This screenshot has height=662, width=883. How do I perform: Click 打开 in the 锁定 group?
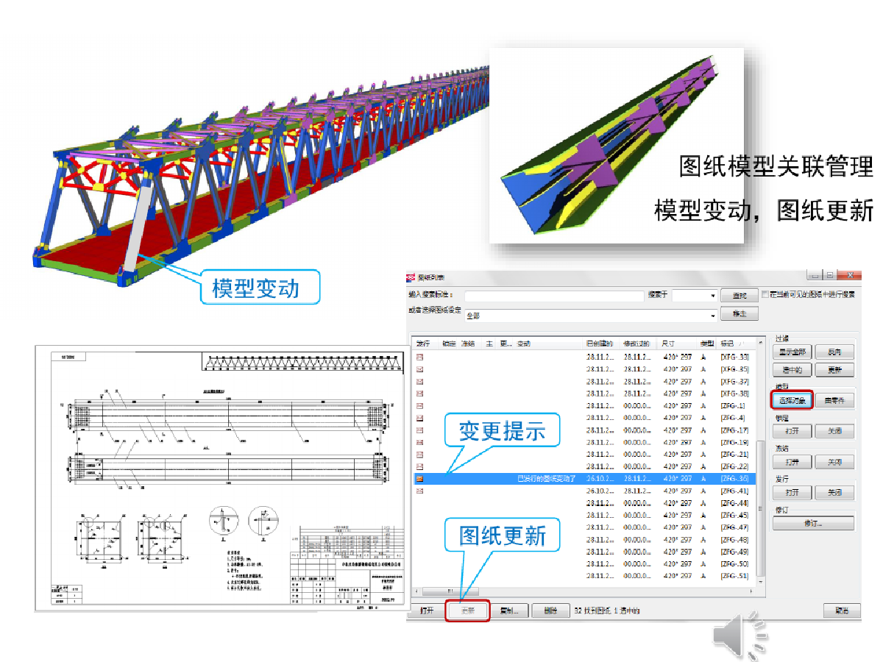792,431
